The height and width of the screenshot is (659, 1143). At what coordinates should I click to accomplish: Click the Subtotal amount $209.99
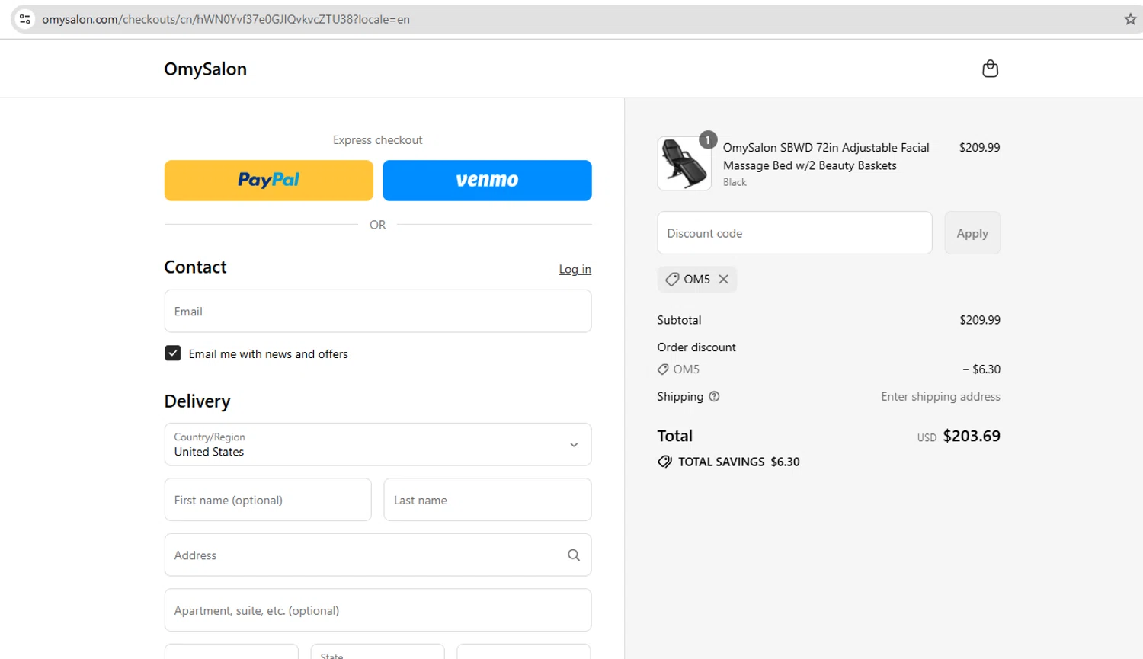point(980,320)
